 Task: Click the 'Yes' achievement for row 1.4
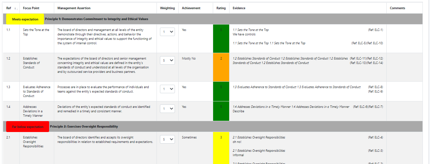184,107
